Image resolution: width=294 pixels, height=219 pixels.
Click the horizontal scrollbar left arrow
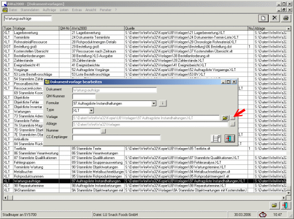(5, 198)
